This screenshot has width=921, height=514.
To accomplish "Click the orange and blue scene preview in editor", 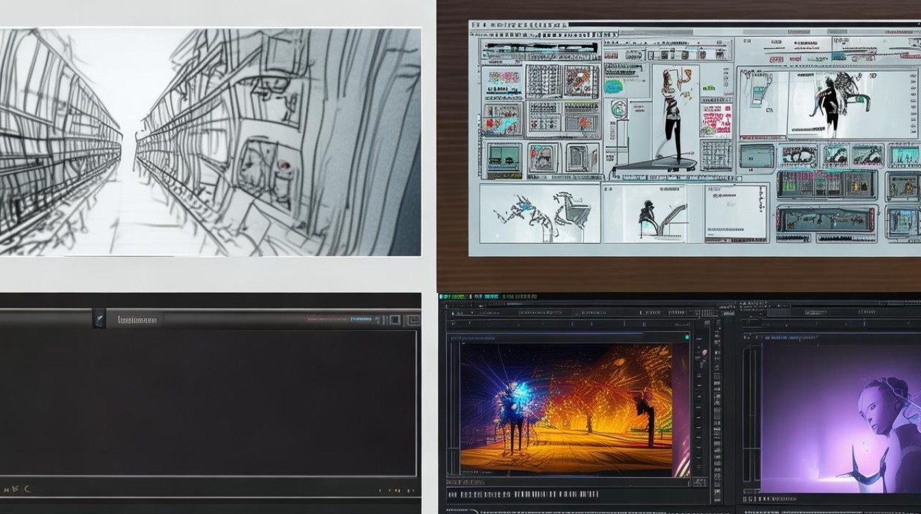I will (x=567, y=410).
